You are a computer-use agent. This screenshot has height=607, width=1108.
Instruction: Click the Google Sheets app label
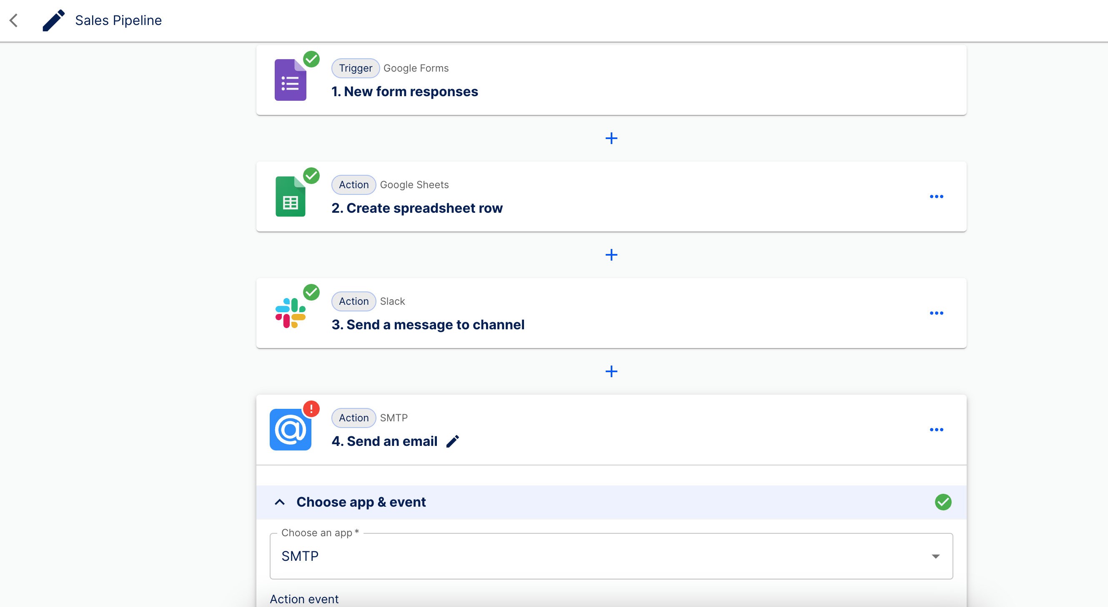414,185
